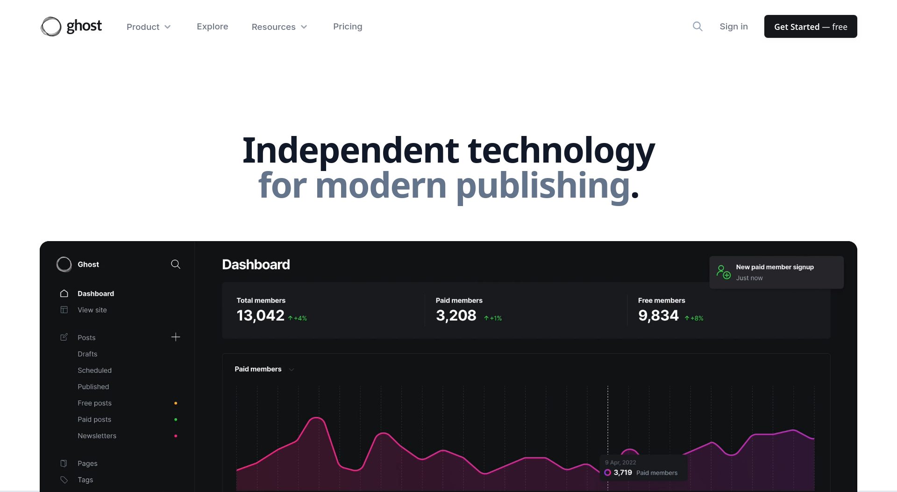This screenshot has height=492, width=897.
Task: Click the +8% growth indicator
Action: click(x=694, y=318)
